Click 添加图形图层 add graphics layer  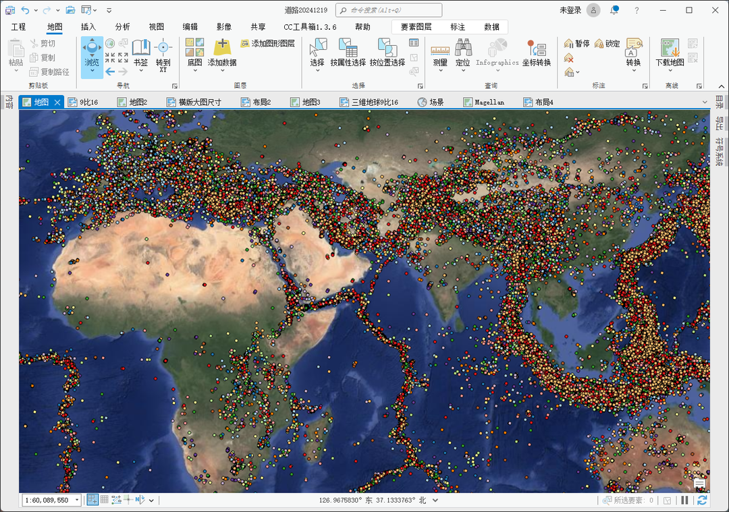point(268,44)
